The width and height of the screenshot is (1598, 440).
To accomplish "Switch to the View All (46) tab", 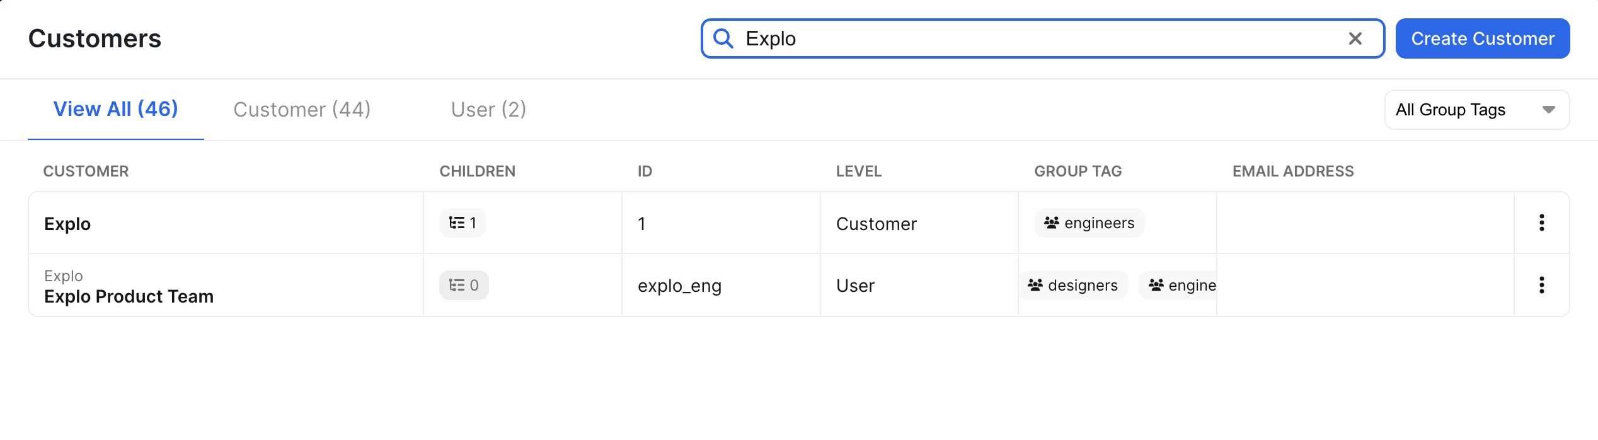I will click(116, 109).
